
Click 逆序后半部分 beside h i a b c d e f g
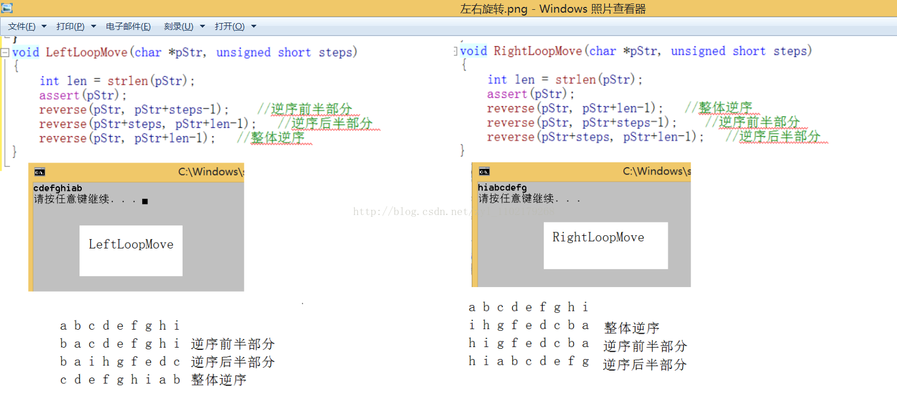click(x=645, y=365)
